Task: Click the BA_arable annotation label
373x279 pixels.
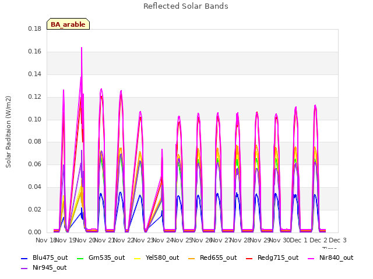Action: 68,24
